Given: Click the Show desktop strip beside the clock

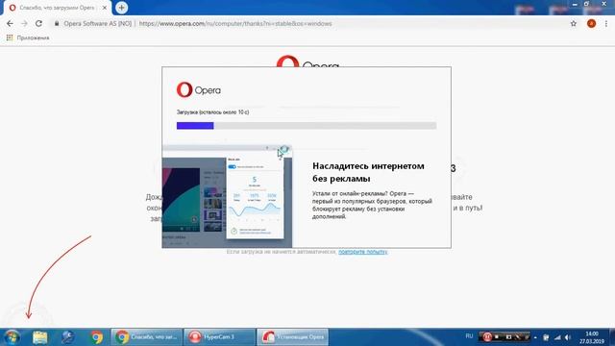Looking at the screenshot, I should (612, 337).
